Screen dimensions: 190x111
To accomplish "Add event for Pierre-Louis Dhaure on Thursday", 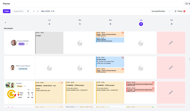I will (141, 68).
